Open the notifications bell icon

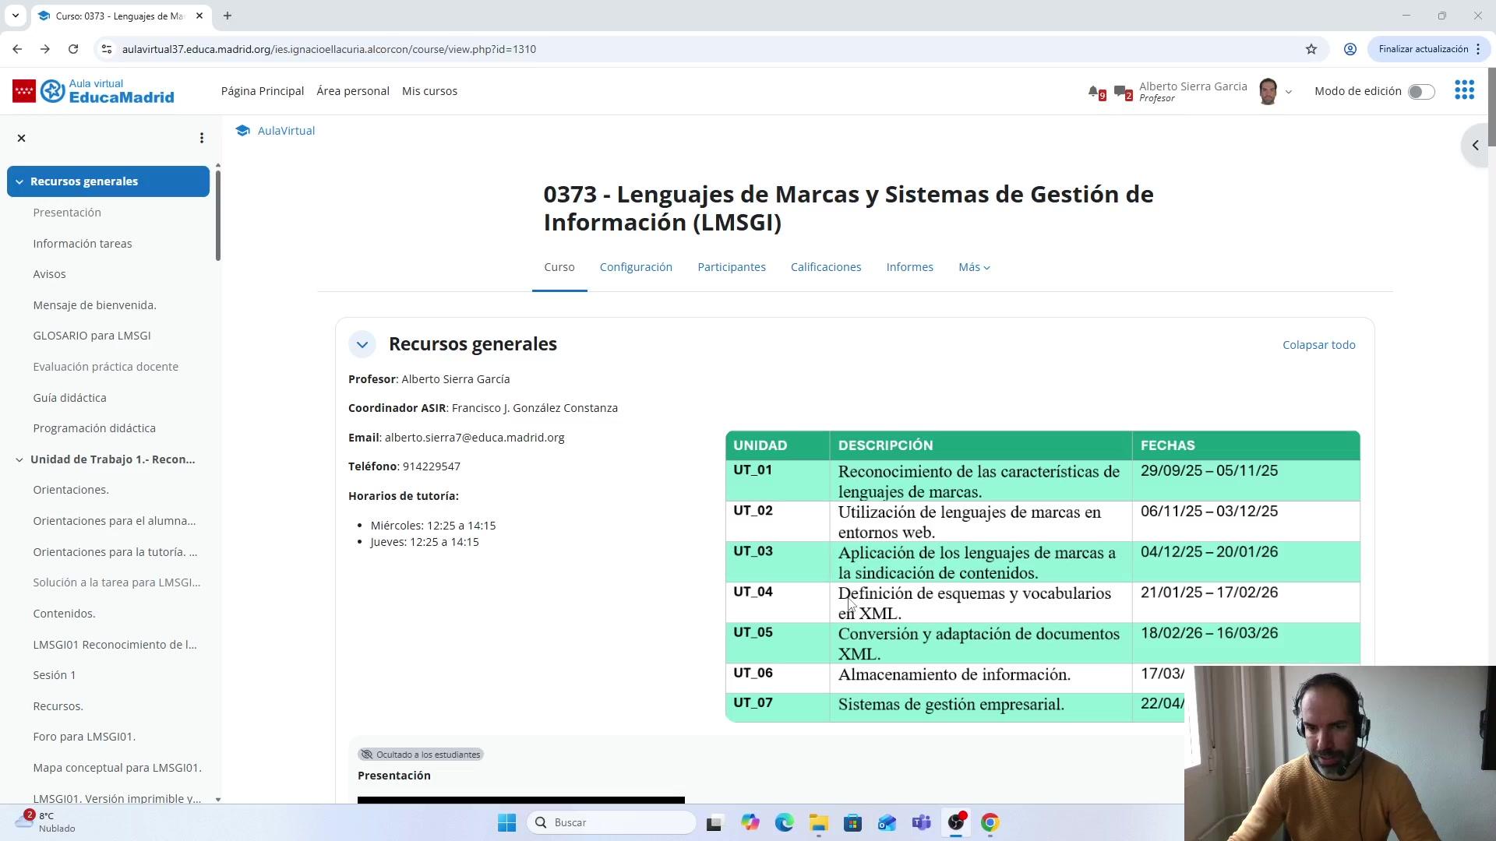[x=1094, y=92]
